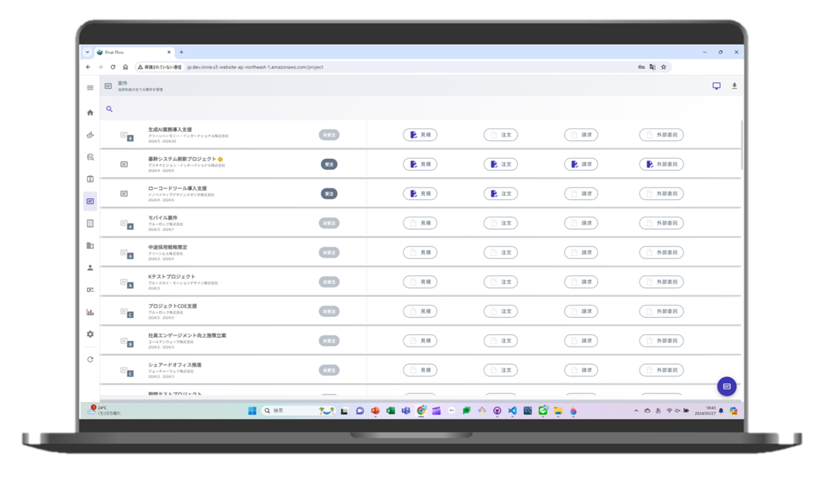Open 見積 for 生成AI業務導入支援
Image resolution: width=834 pixels, height=479 pixels.
(420, 135)
